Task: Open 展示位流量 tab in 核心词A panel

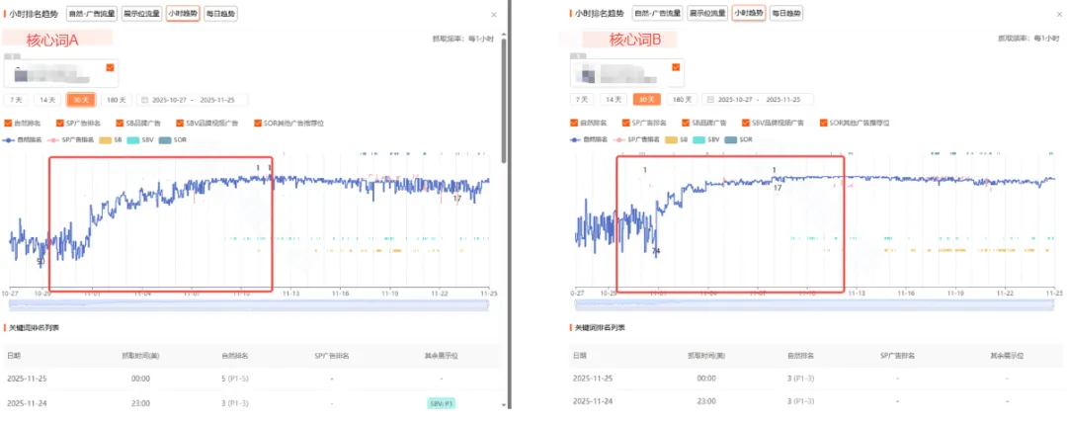Action: tap(141, 14)
